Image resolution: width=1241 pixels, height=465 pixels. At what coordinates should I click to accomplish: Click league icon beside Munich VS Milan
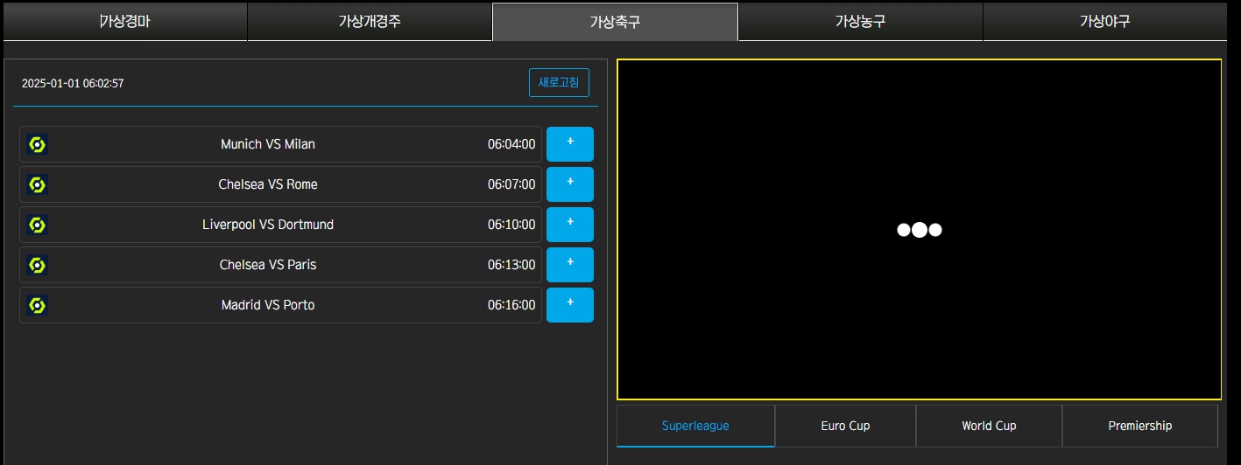(37, 144)
